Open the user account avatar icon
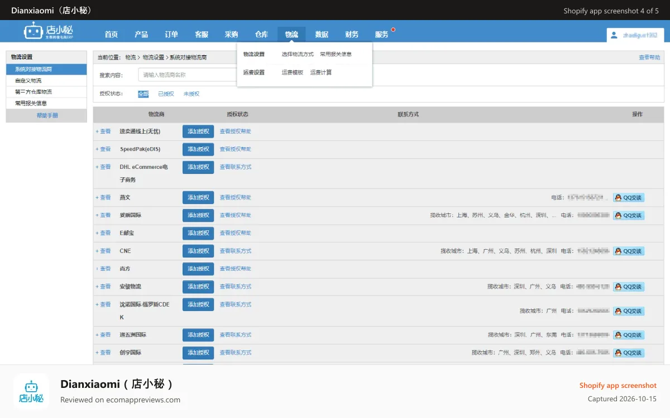This screenshot has width=670, height=418. pos(614,35)
